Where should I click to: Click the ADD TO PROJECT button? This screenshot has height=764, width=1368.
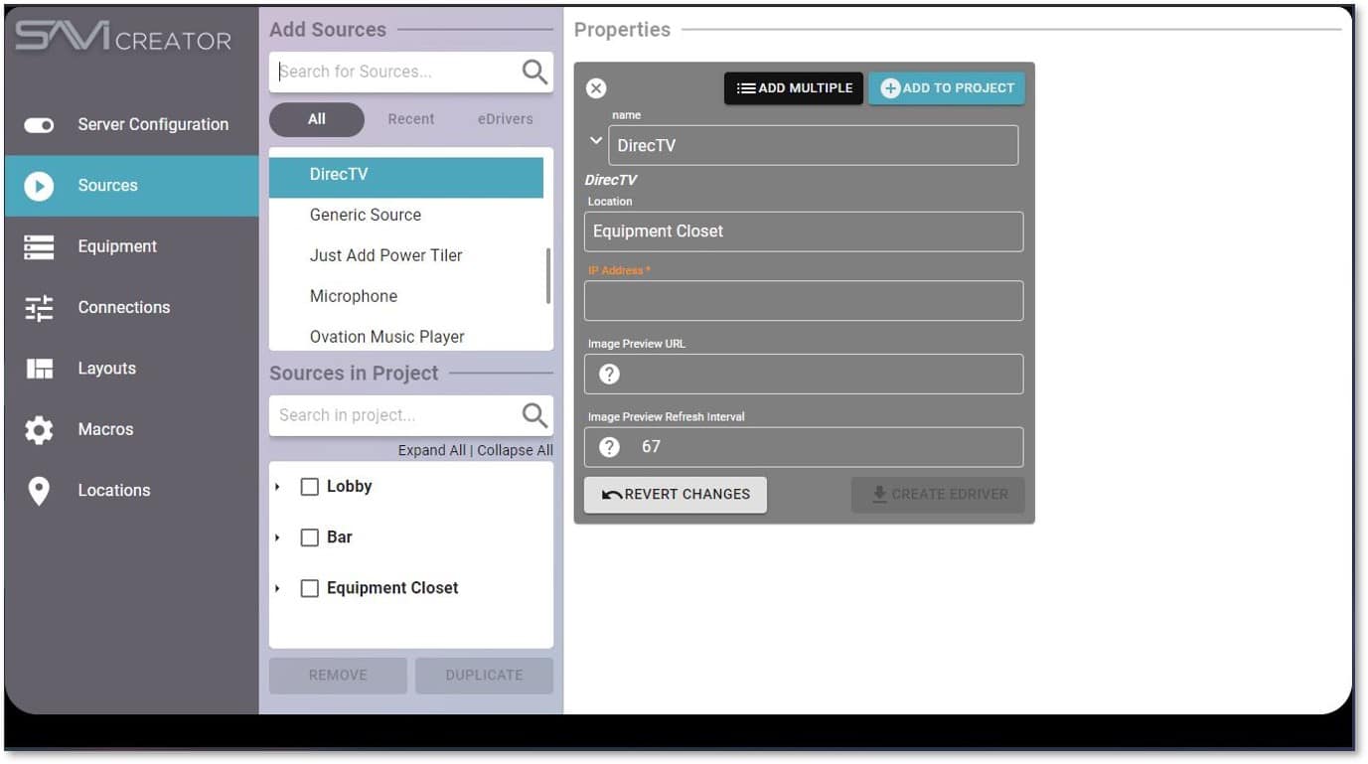945,88
